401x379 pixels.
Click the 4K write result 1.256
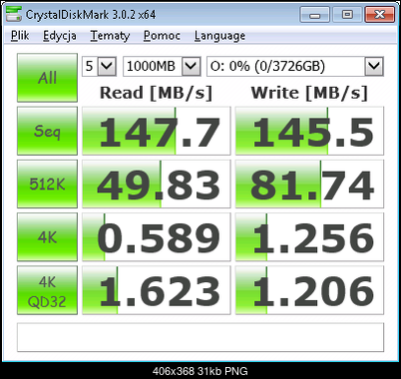309,237
